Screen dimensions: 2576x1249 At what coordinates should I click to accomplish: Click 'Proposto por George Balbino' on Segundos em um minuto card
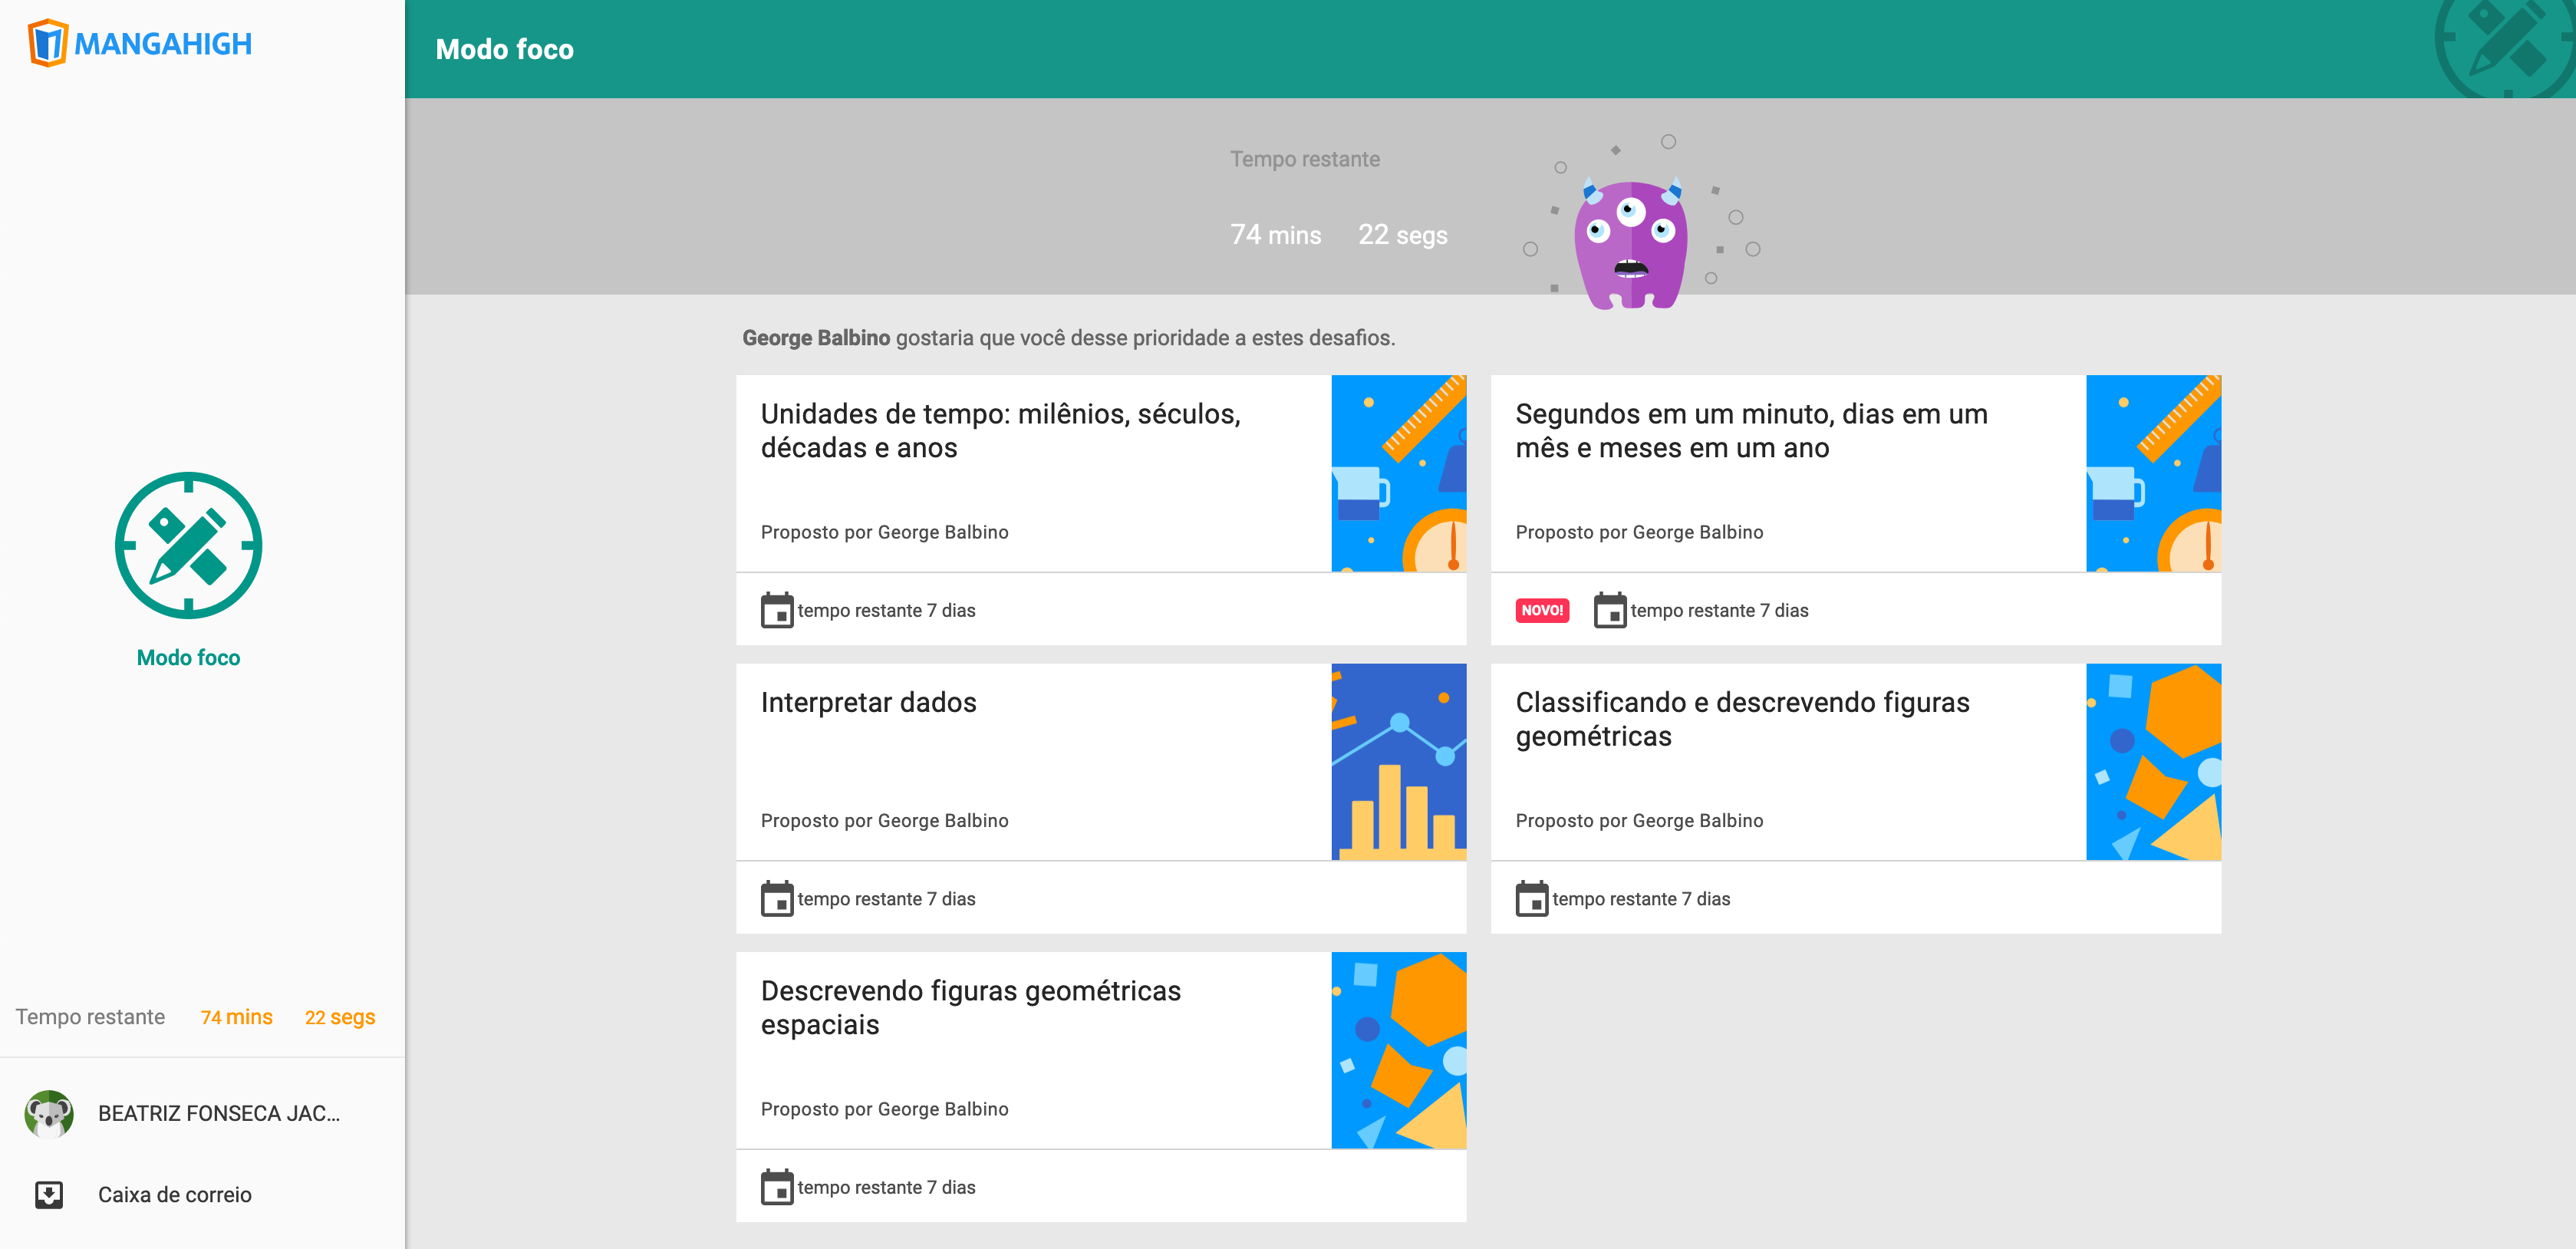pos(1639,533)
